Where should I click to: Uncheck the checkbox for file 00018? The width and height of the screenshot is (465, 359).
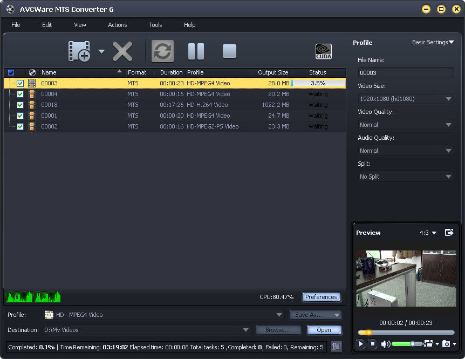tap(20, 105)
